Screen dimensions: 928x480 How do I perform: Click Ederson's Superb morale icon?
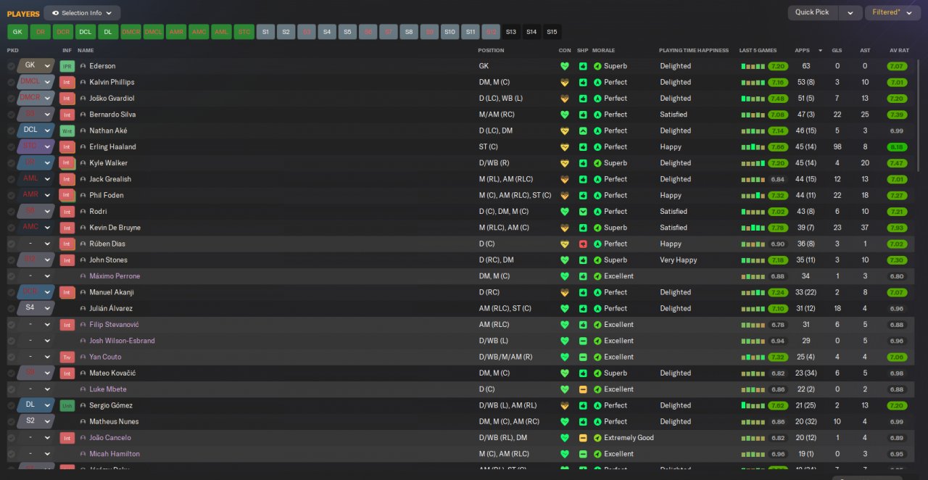pos(597,66)
